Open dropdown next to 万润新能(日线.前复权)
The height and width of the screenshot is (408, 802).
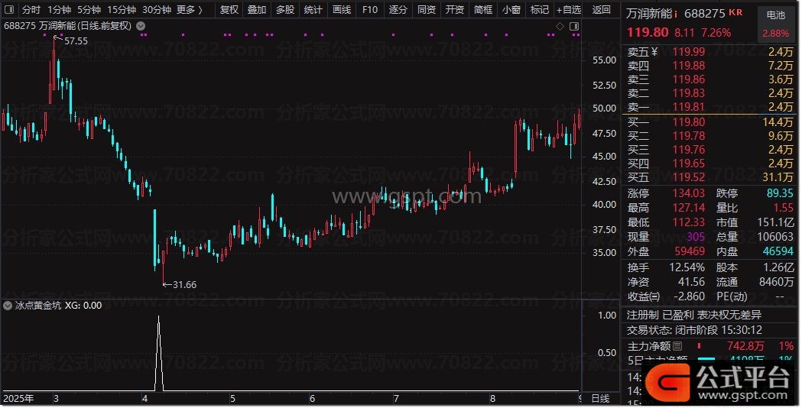coord(141,26)
